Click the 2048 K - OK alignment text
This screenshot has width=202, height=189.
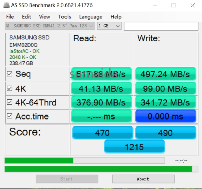[23, 57]
